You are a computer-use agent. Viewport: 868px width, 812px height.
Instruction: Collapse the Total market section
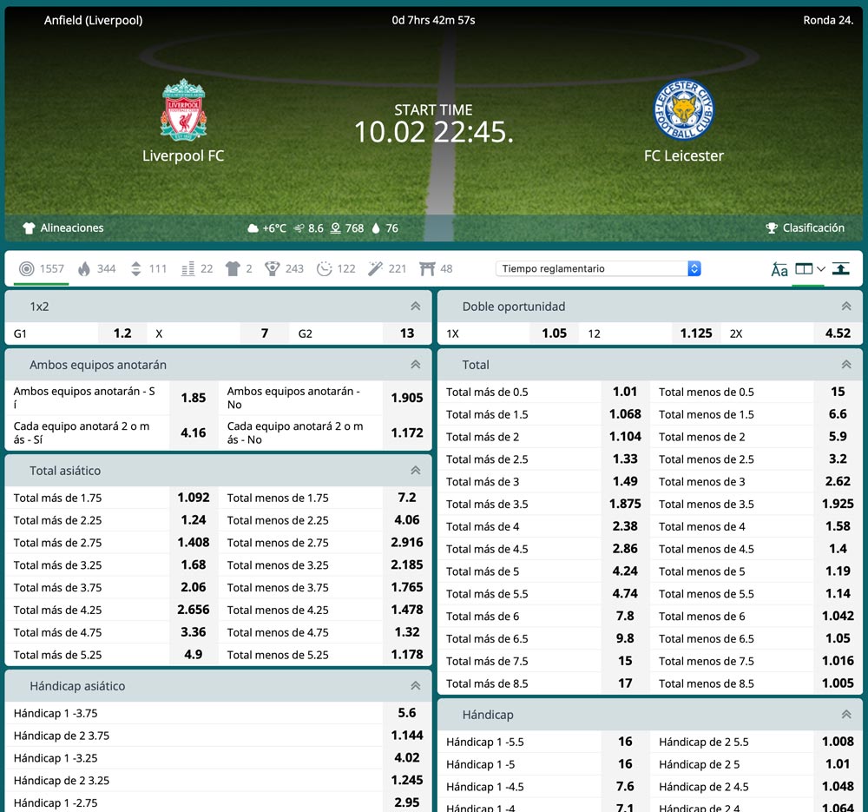(x=846, y=365)
